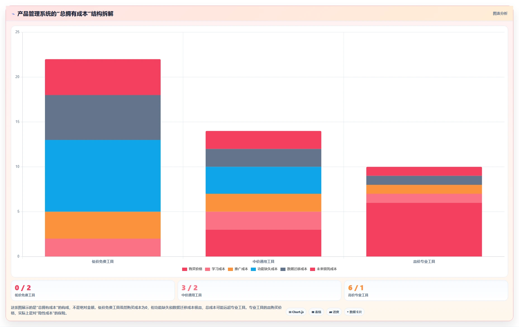Click the 进度 tag
The height and width of the screenshot is (327, 519).
(334, 312)
